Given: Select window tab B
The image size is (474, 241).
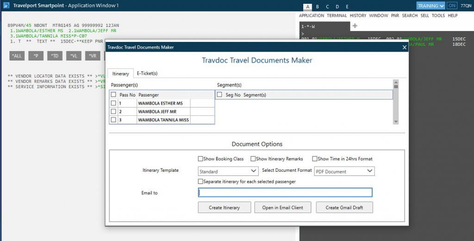Looking at the screenshot, I should point(318,6).
